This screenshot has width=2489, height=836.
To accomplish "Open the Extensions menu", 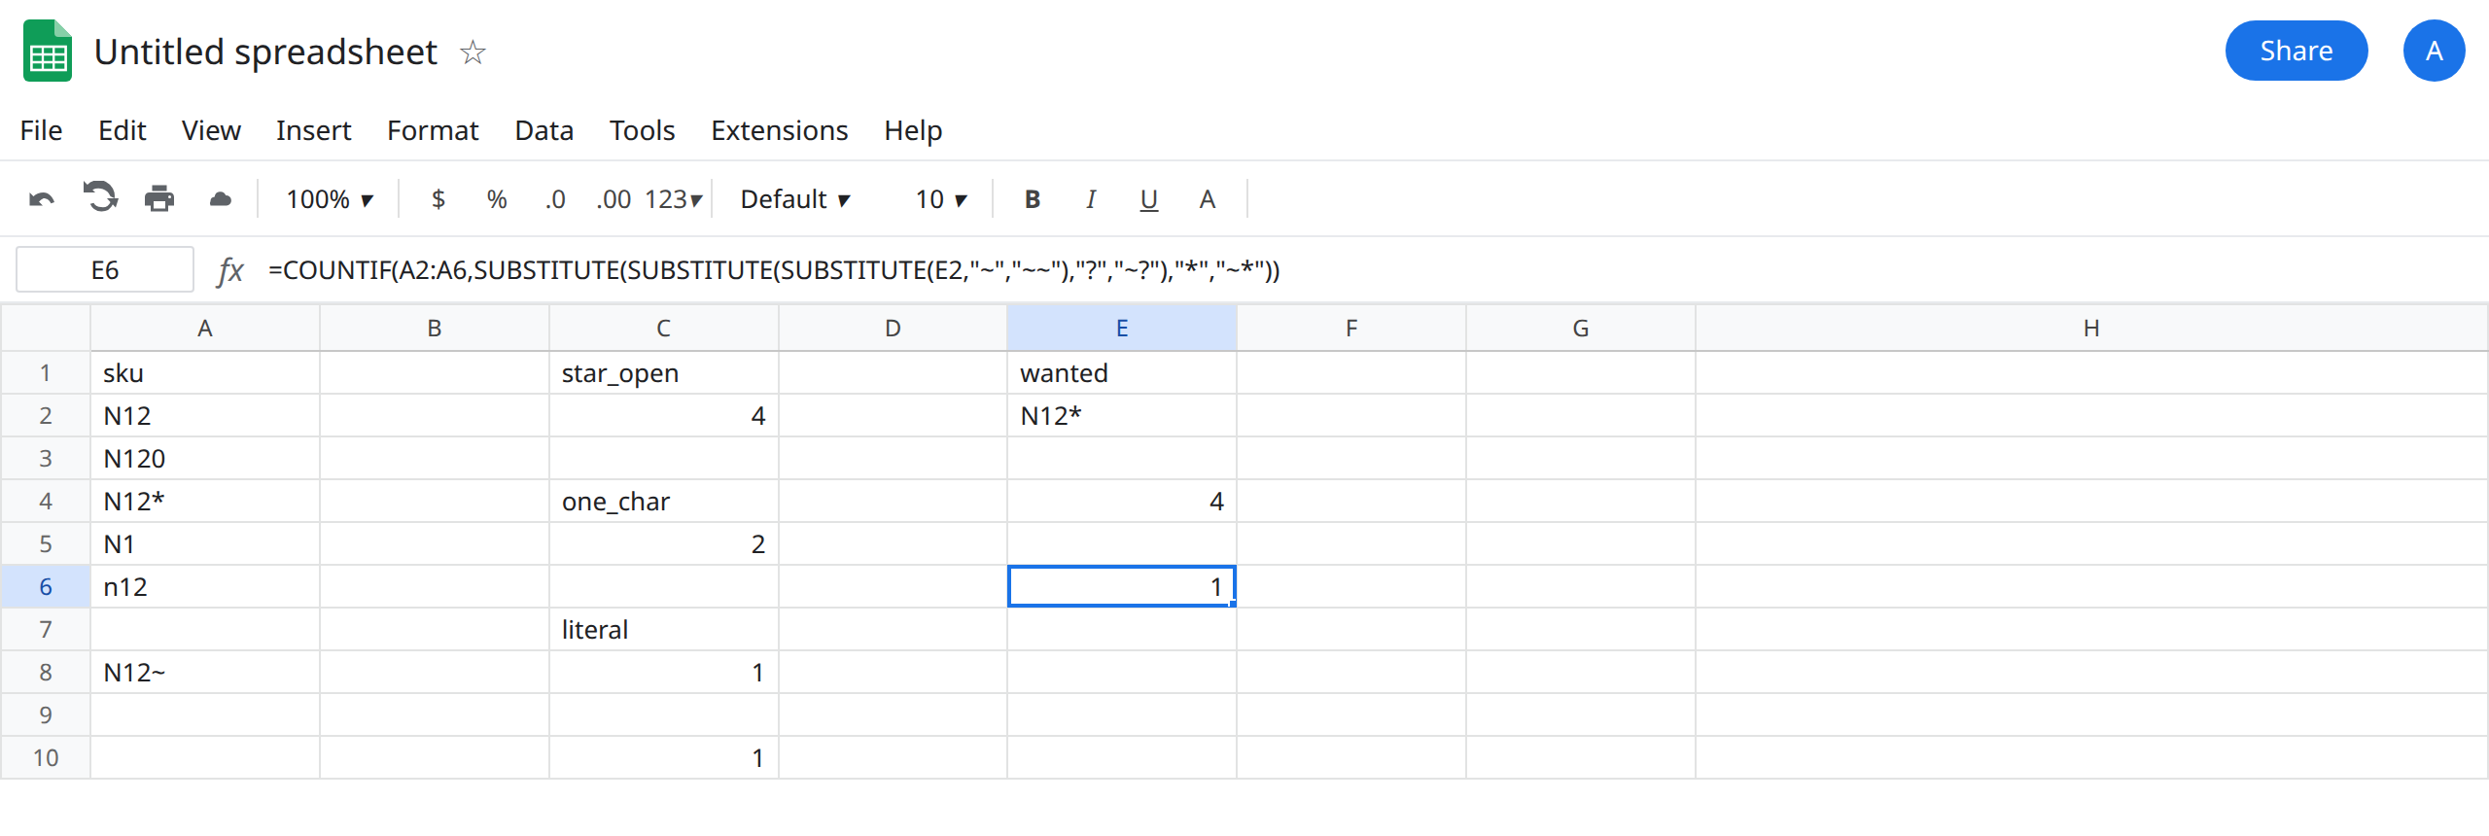I will point(780,130).
